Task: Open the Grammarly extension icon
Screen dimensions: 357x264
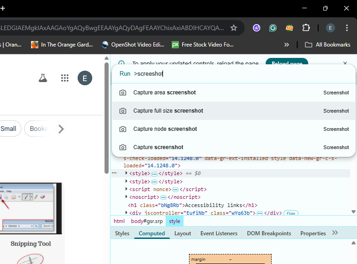Action: (273, 28)
